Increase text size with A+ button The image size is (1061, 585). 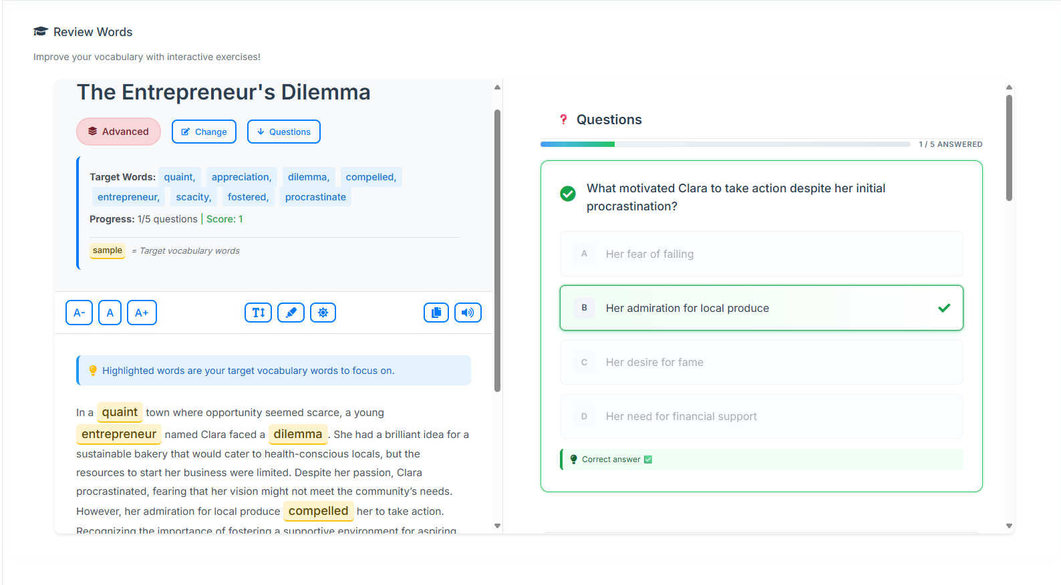pos(142,313)
